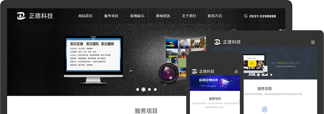Click the logo icon in the phone header
Viewport: 324px width, 114px height.
point(195,71)
